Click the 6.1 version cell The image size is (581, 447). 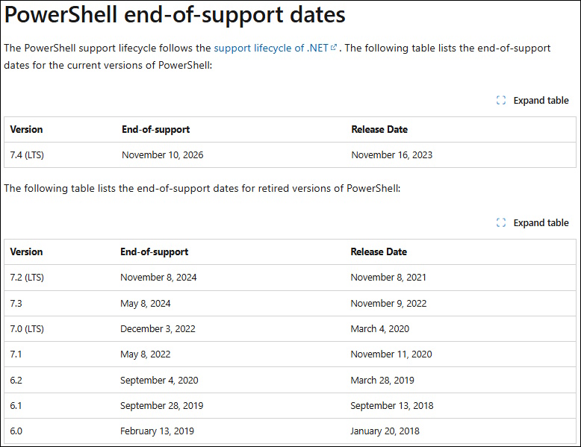point(16,405)
